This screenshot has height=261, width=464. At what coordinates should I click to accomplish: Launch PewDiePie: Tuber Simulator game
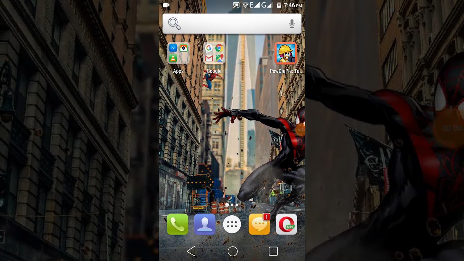click(286, 54)
